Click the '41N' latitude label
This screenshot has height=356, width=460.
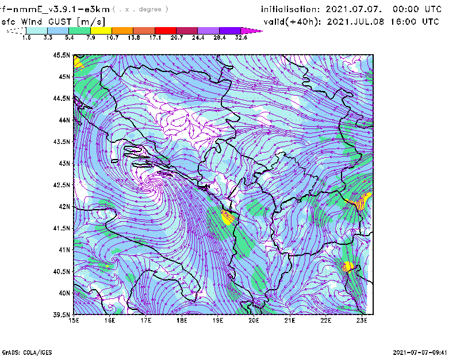pyautogui.click(x=64, y=249)
